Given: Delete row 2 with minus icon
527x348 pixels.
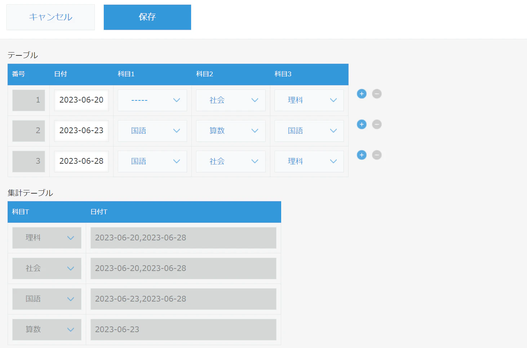Looking at the screenshot, I should (x=377, y=125).
